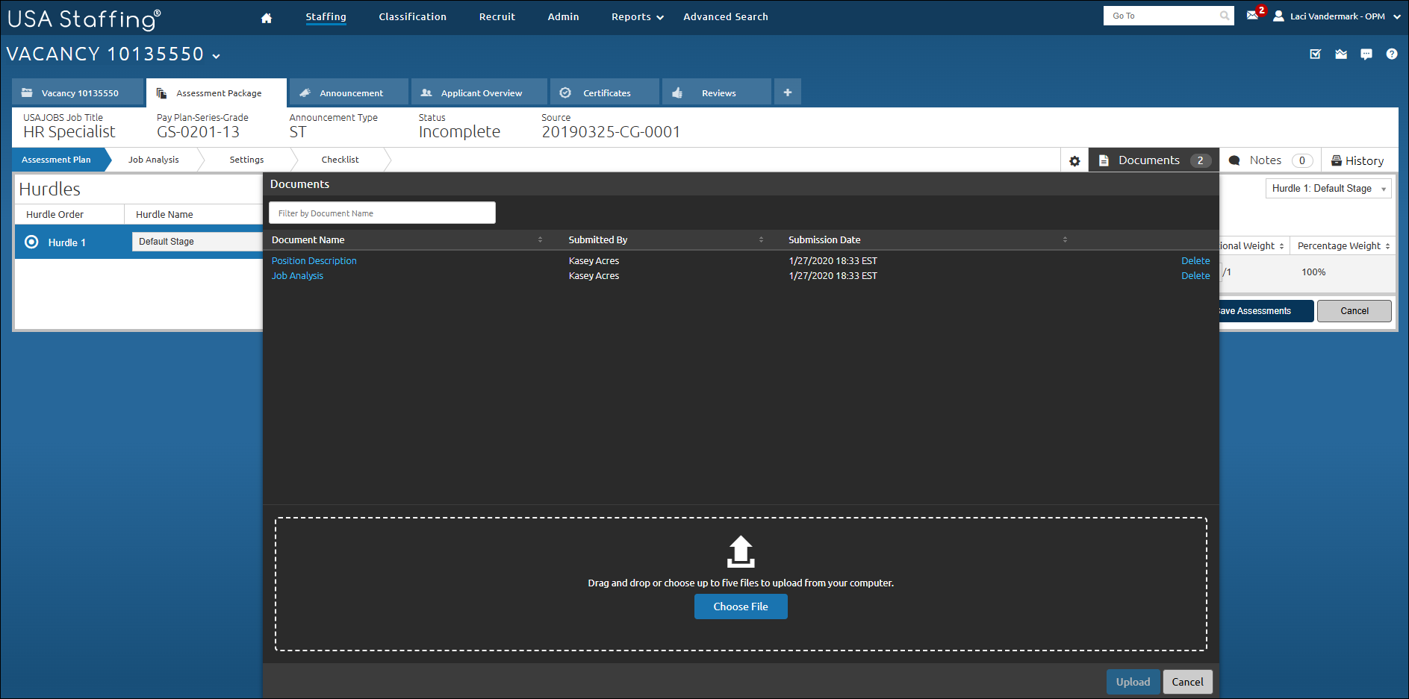This screenshot has width=1409, height=699.
Task: Click the USA Staffing logo
Action: (84, 19)
